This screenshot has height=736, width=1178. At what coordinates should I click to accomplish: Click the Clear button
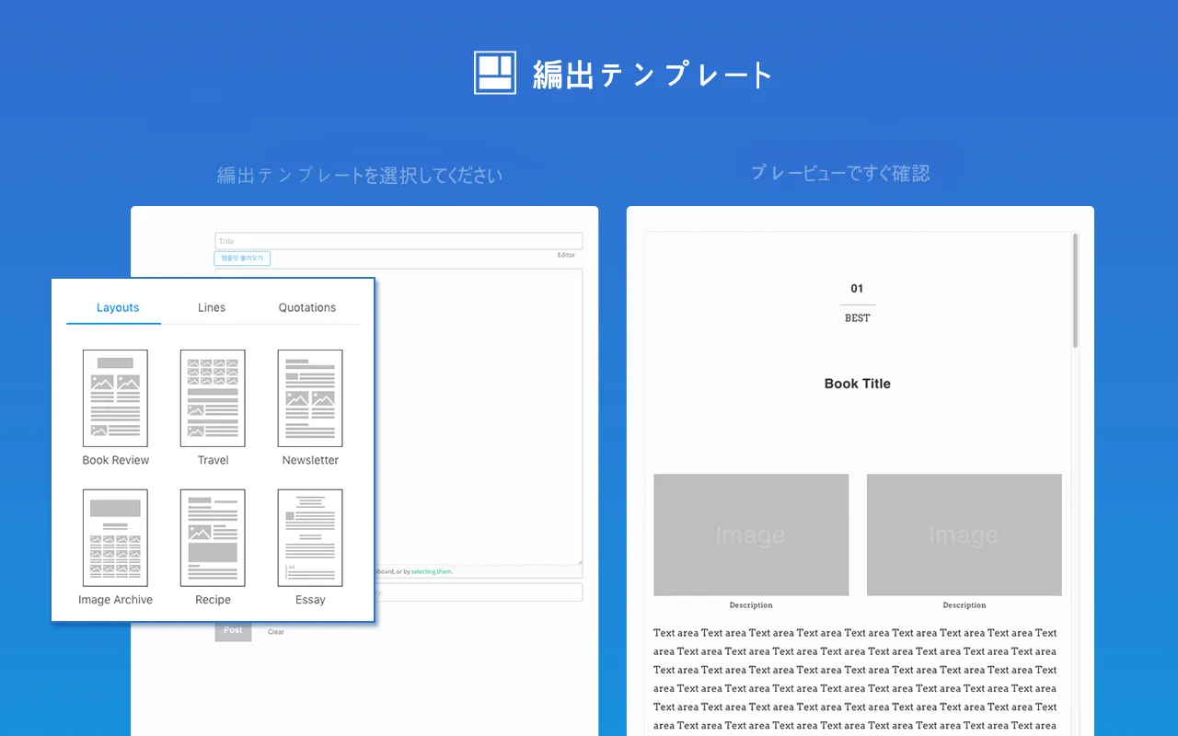pyautogui.click(x=276, y=632)
